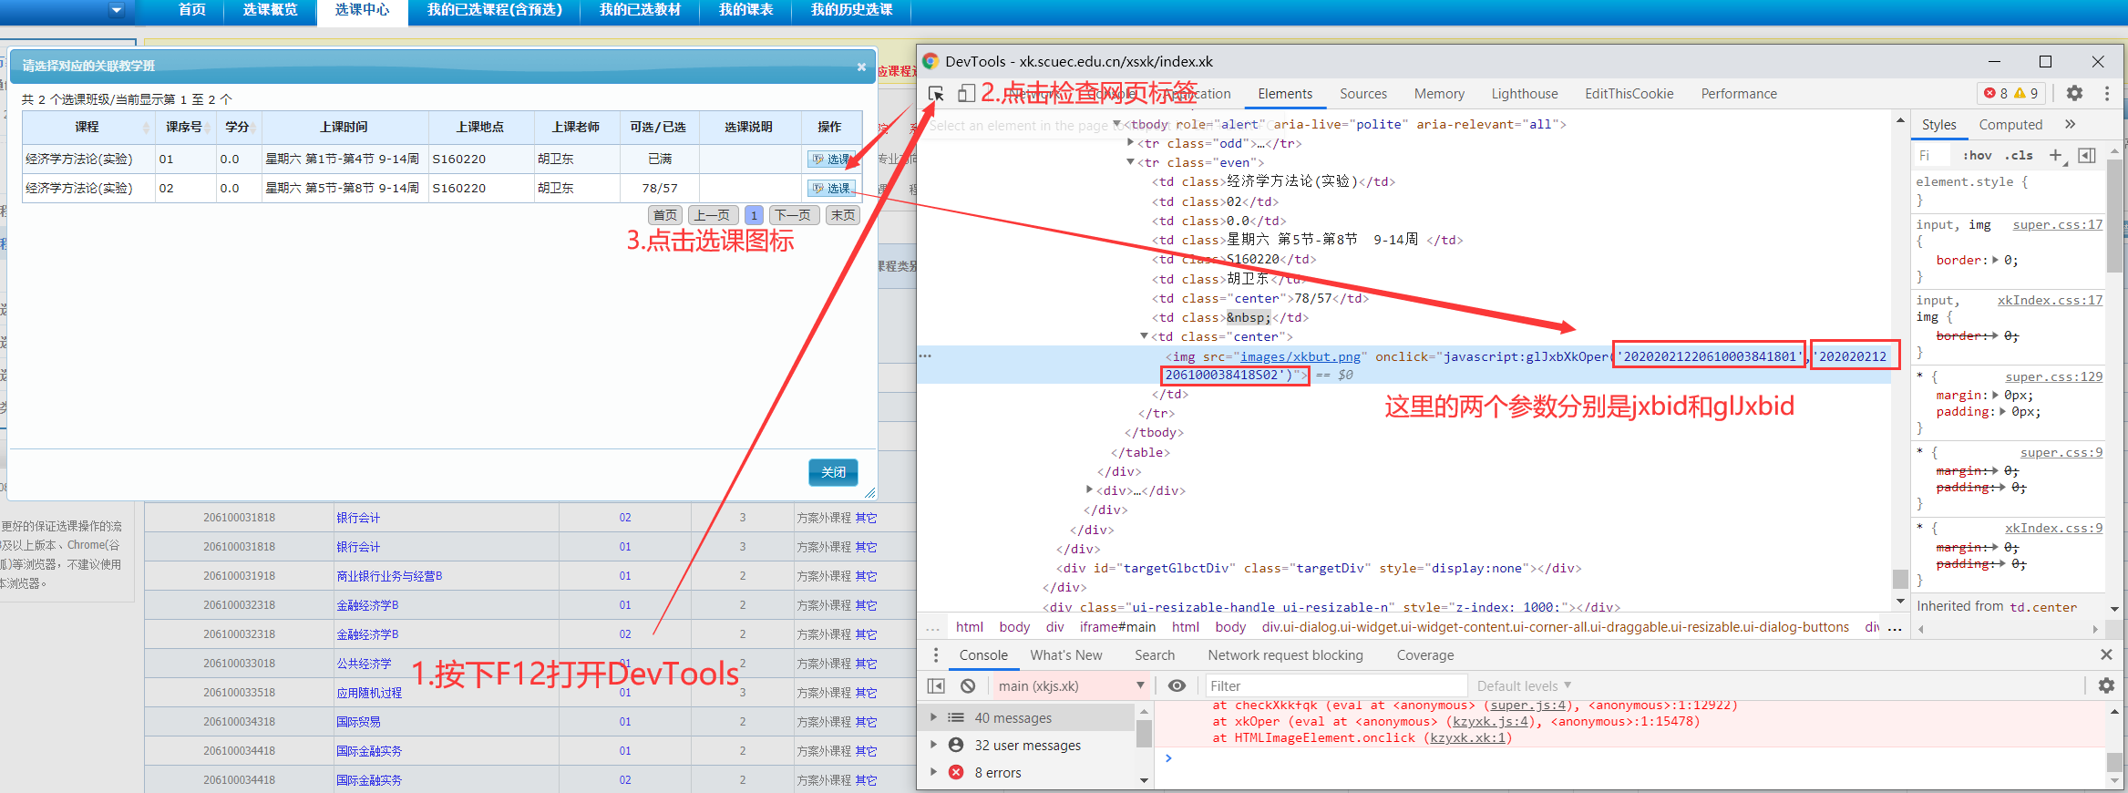Click the console Filter input field
2128x793 pixels.
[x=1336, y=685]
